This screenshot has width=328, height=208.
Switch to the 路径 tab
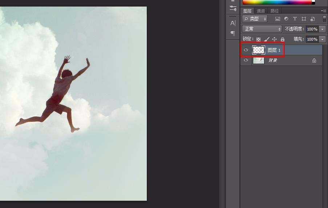(275, 11)
